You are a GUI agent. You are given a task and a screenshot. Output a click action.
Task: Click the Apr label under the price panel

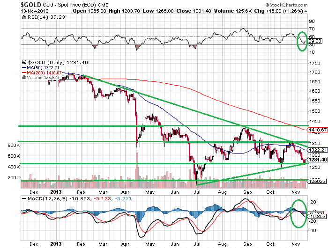[x=125, y=192]
